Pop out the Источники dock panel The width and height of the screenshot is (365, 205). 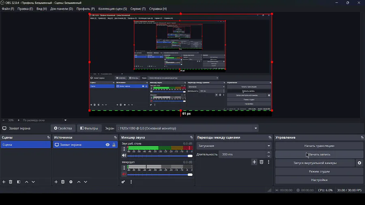point(115,137)
